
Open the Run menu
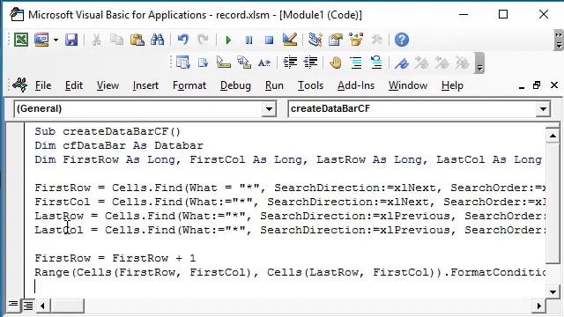click(x=274, y=85)
